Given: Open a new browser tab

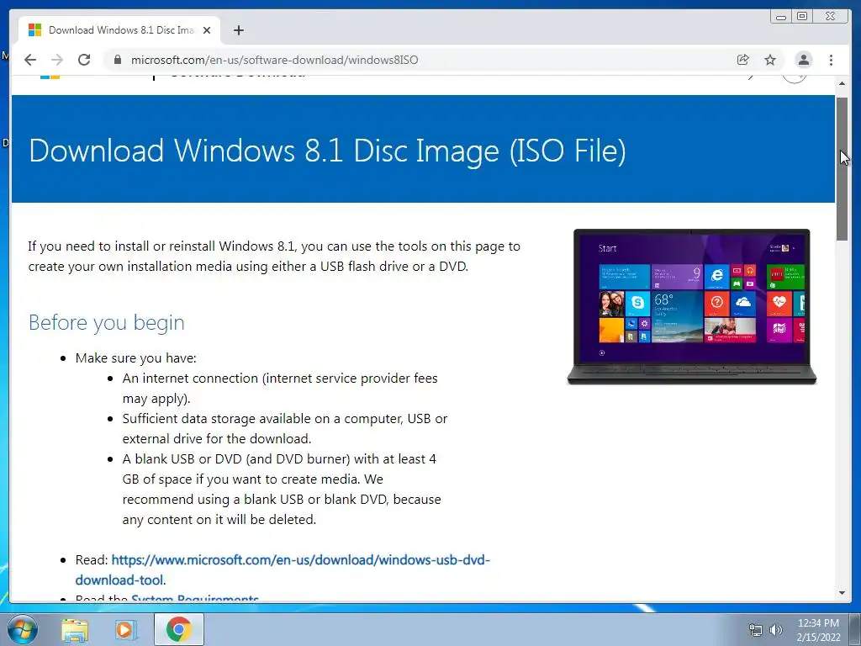Looking at the screenshot, I should point(238,30).
